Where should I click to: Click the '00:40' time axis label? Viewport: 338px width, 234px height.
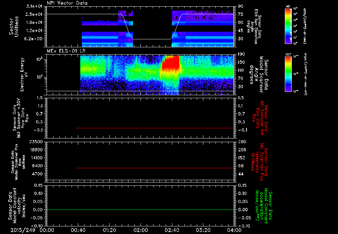(x=78, y=230)
